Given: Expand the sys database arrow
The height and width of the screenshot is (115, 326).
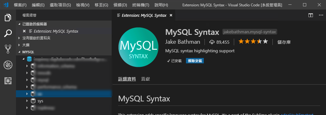Looking at the screenshot, I should click(x=27, y=101).
